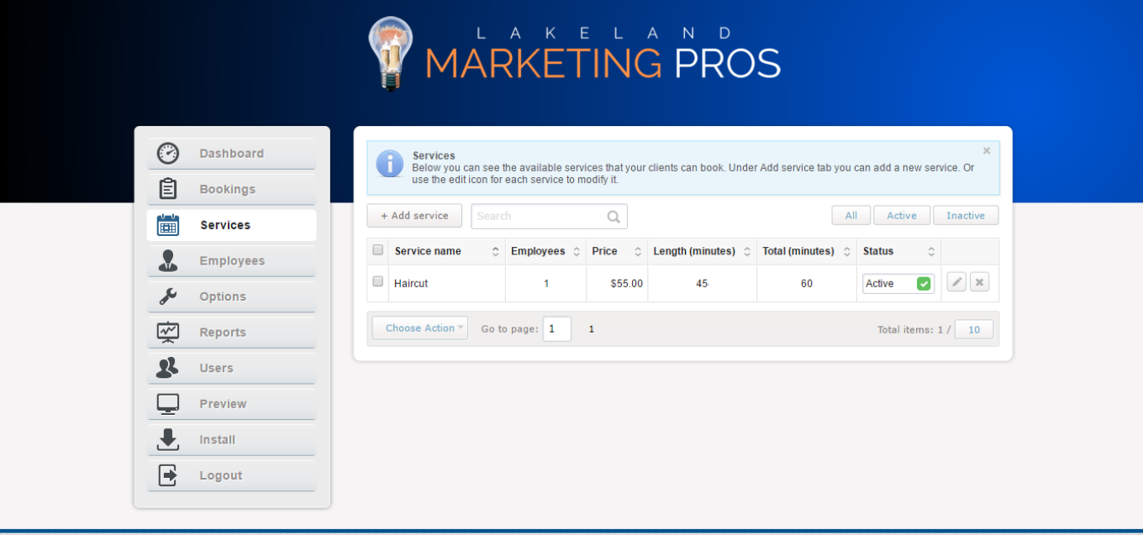Open Bookings via clipboard icon

(168, 189)
